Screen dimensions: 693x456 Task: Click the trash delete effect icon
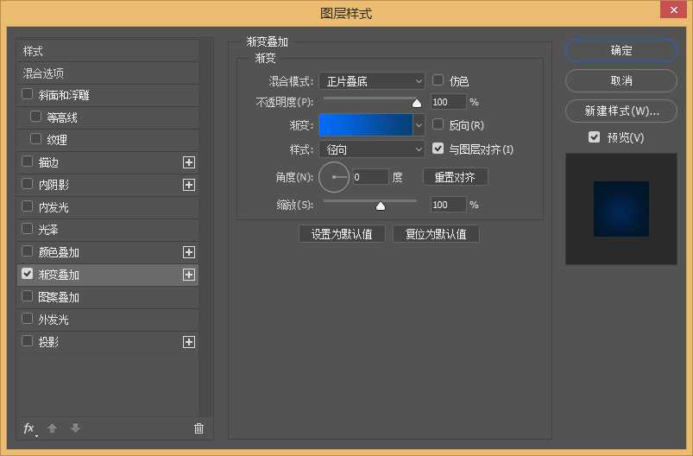[198, 428]
